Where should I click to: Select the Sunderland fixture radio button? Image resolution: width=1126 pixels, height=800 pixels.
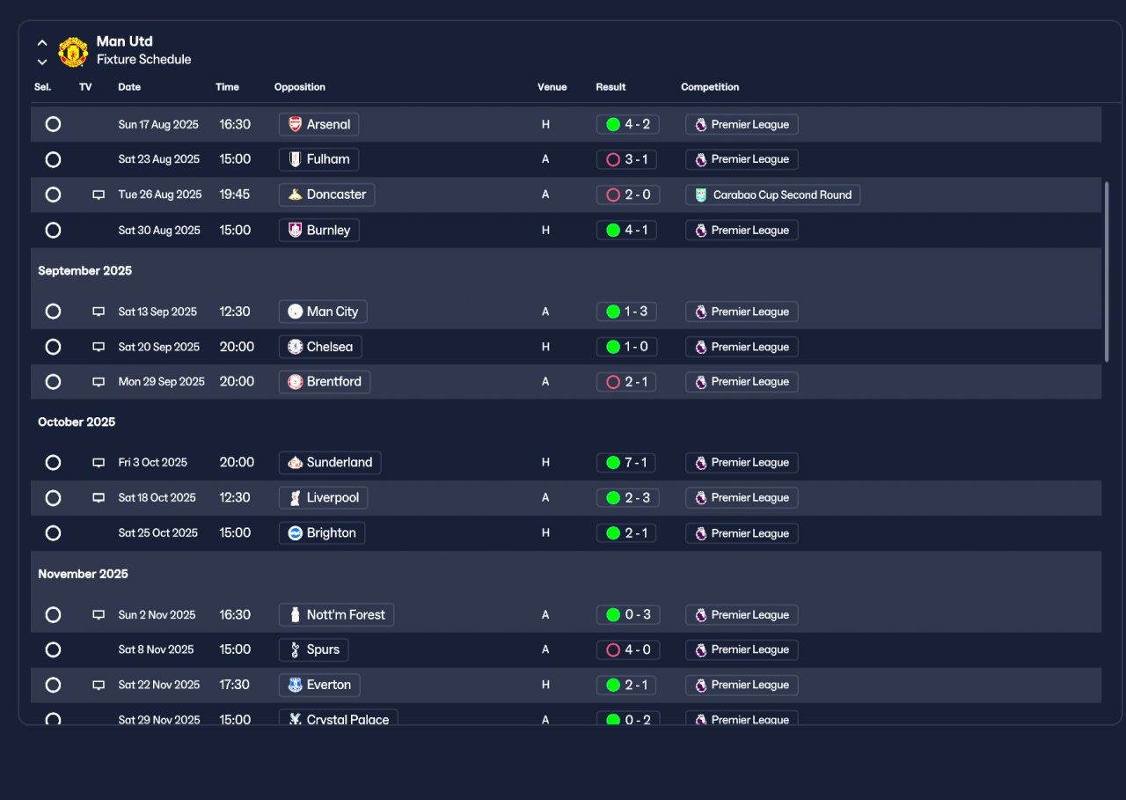pyautogui.click(x=53, y=462)
